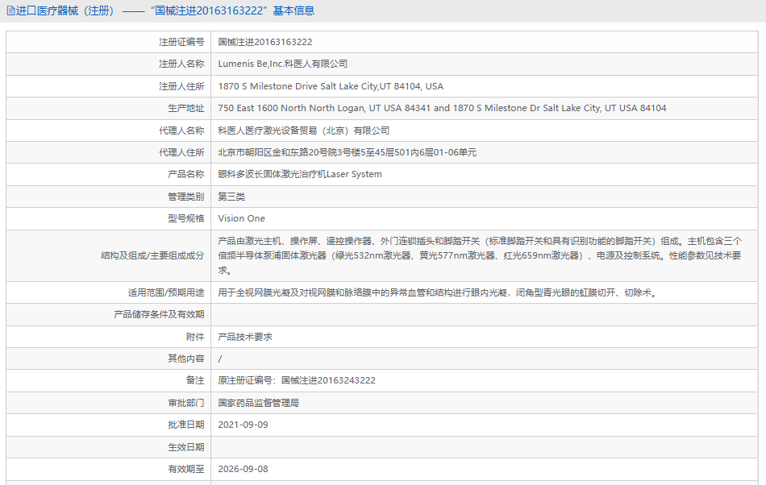
Task: Click the 注册证编号 label cell
Action: coord(181,42)
